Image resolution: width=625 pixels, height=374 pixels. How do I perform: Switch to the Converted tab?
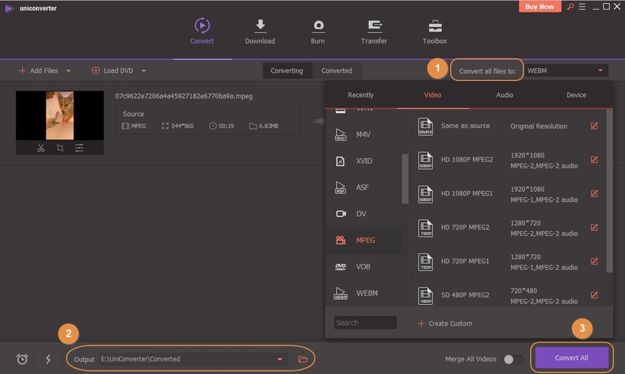337,71
